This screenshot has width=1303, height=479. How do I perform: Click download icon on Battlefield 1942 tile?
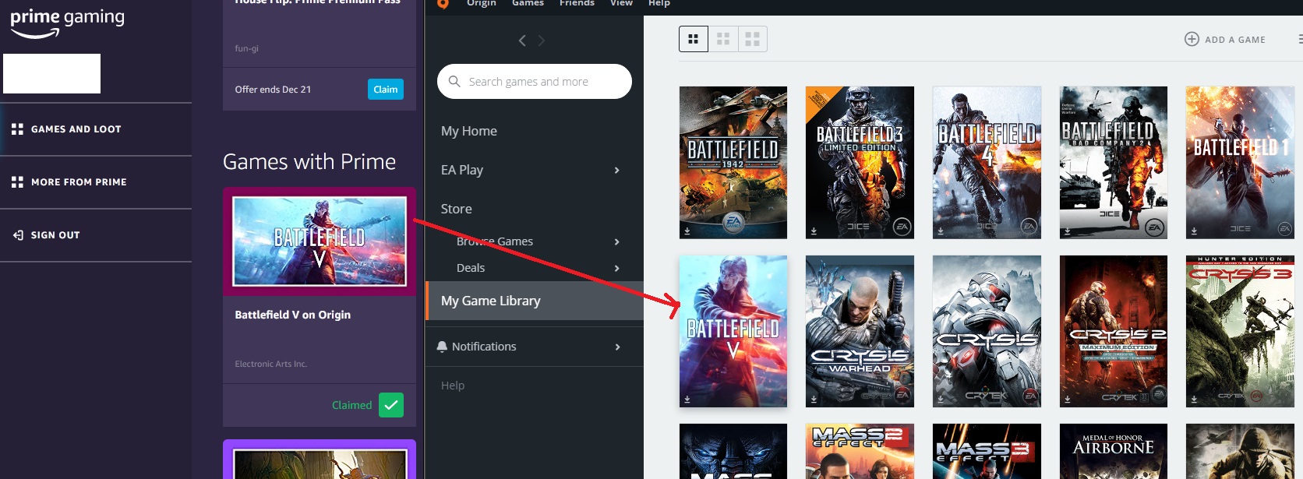click(687, 231)
